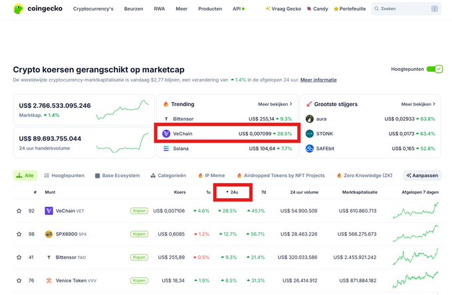The width and height of the screenshot is (452, 295).
Task: Click market cap value US$ 2.766.533.095.246
Action: 55,105
